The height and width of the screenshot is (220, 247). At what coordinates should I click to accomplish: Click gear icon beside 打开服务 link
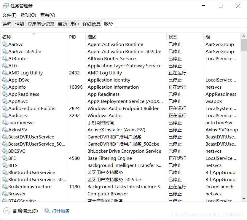[47, 211]
